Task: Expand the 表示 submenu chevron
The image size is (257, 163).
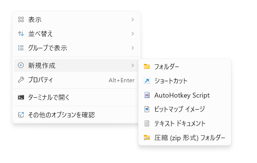Action: point(133,19)
